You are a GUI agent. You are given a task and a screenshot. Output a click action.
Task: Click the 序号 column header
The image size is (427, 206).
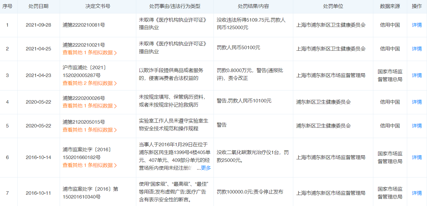pos(8,6)
